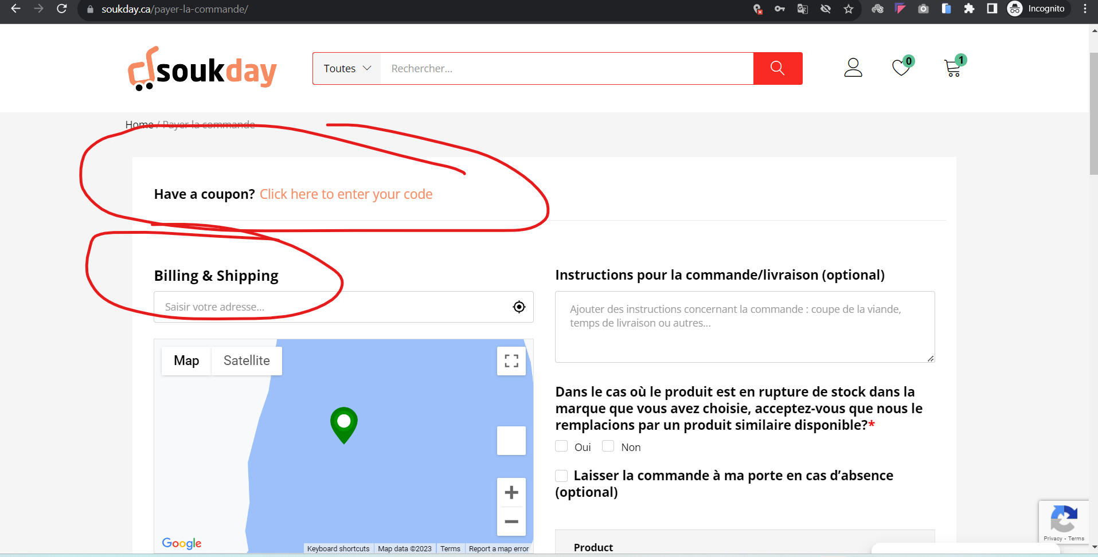Open the Chrome three-dot menu
The image size is (1098, 557).
(x=1085, y=9)
